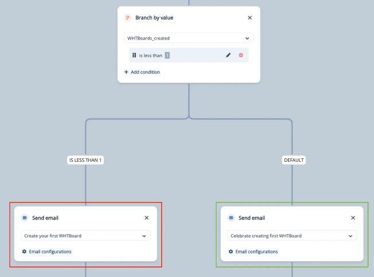The height and width of the screenshot is (277, 374).
Task: Click the branch icon in Branch by value card
Action: click(128, 18)
